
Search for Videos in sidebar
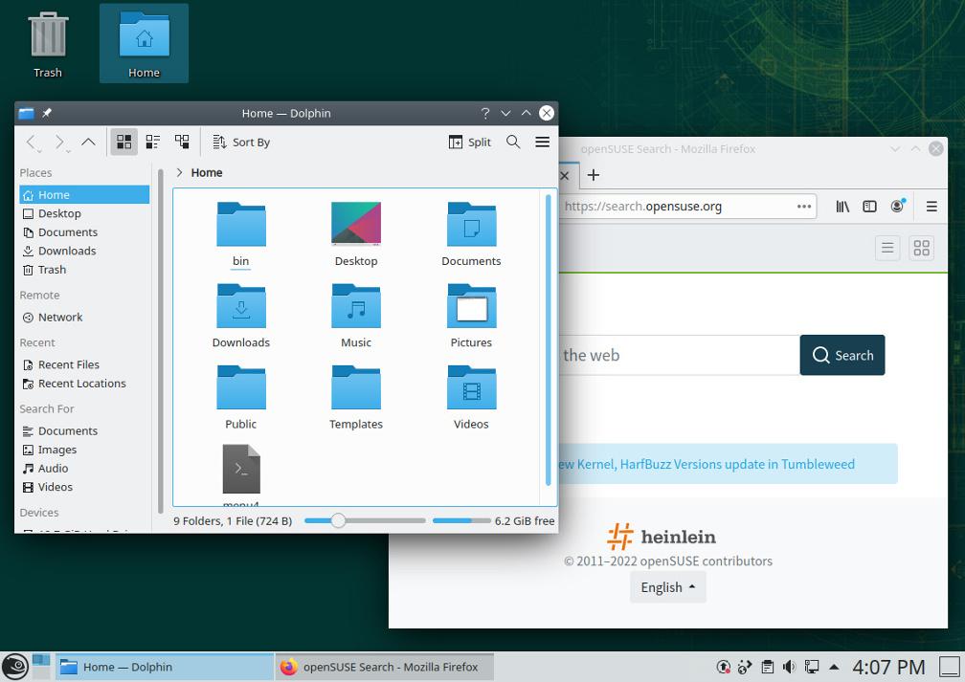pyautogui.click(x=84, y=487)
